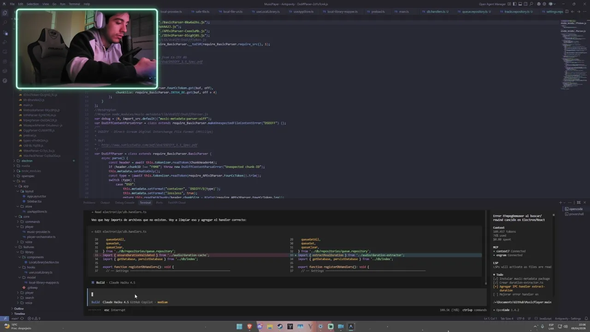Viewport: 590px width, 332px height.
Task: Open the sonicstudio DSDIFF spec link
Action: (x=149, y=145)
